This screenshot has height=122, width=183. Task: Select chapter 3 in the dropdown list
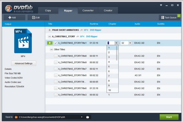[111, 57]
